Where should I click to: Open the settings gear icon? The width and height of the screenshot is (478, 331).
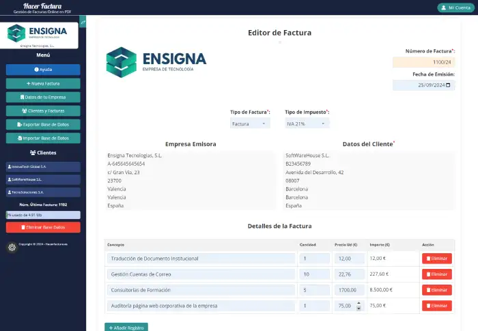[x=12, y=247]
